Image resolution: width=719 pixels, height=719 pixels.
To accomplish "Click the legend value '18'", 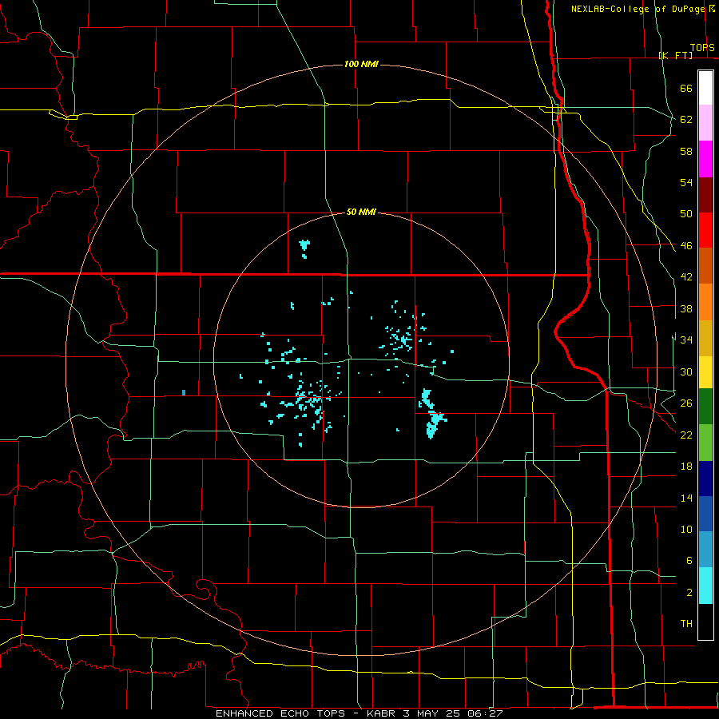I will pos(686,467).
